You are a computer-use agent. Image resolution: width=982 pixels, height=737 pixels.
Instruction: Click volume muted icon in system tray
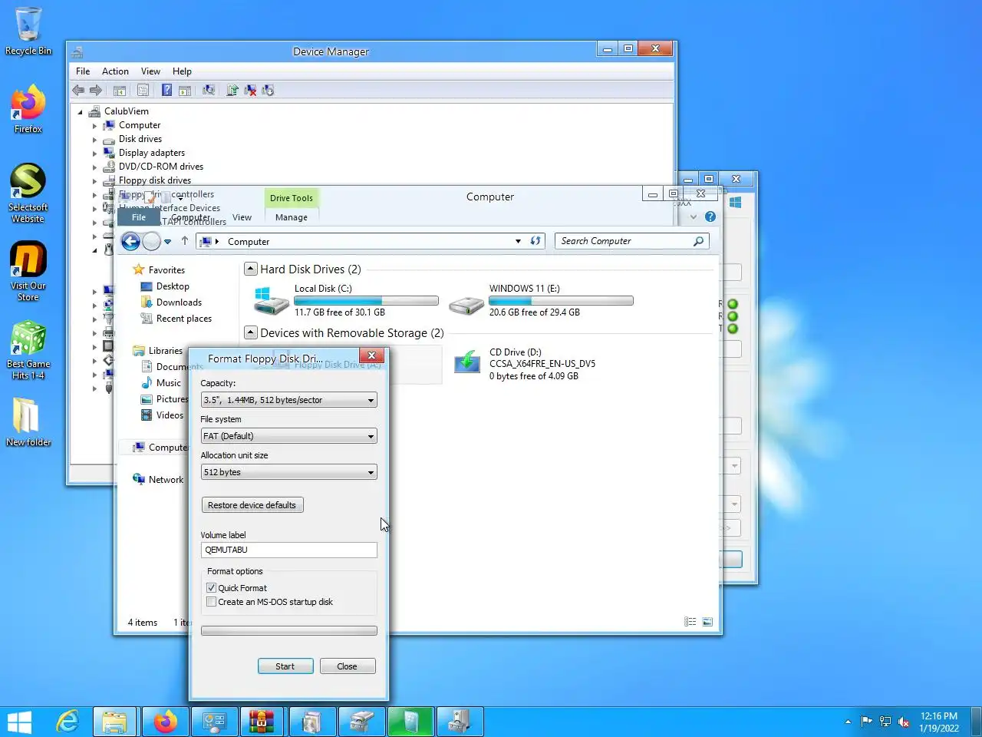pyautogui.click(x=904, y=722)
